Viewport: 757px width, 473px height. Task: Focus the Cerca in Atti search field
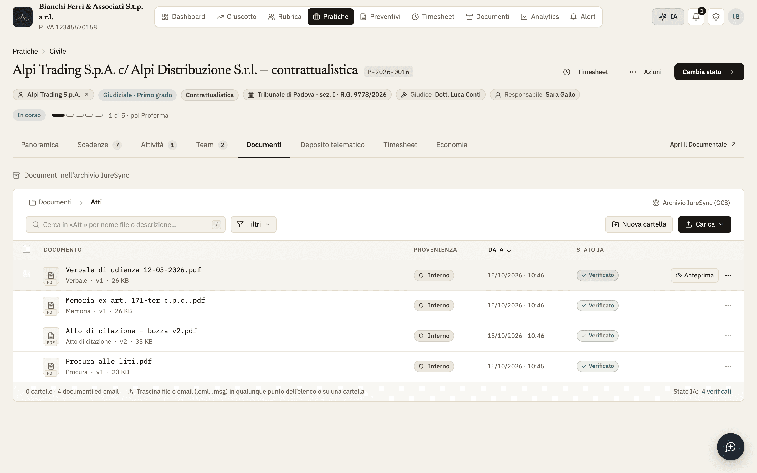click(x=125, y=224)
